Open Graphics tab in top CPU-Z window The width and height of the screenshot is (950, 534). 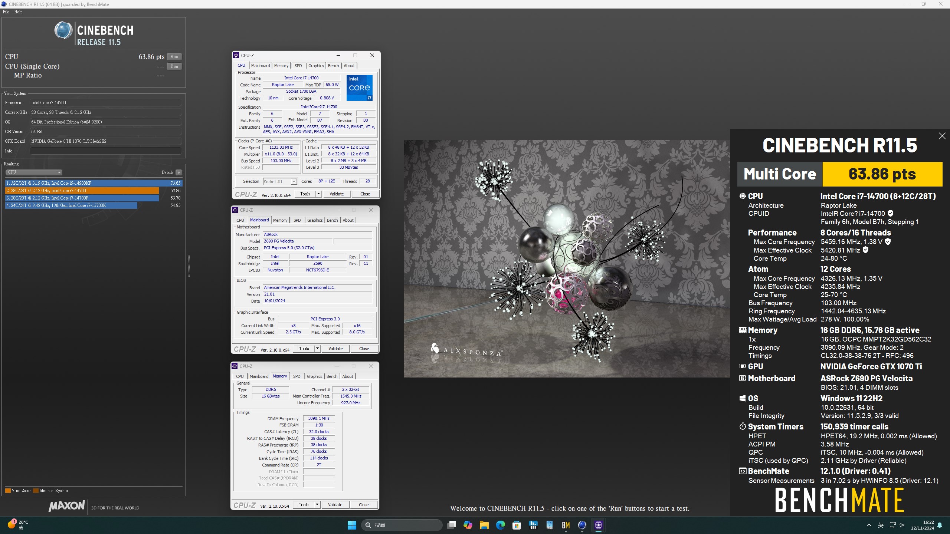pyautogui.click(x=316, y=66)
